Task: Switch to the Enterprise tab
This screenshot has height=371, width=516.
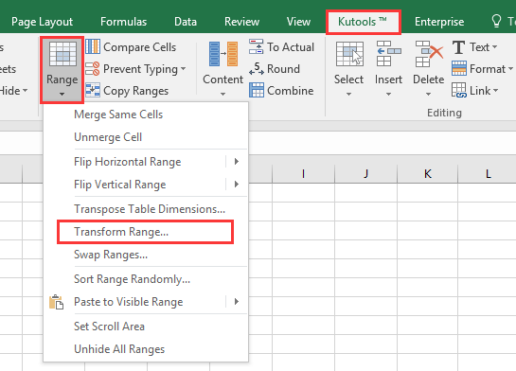Action: click(439, 22)
